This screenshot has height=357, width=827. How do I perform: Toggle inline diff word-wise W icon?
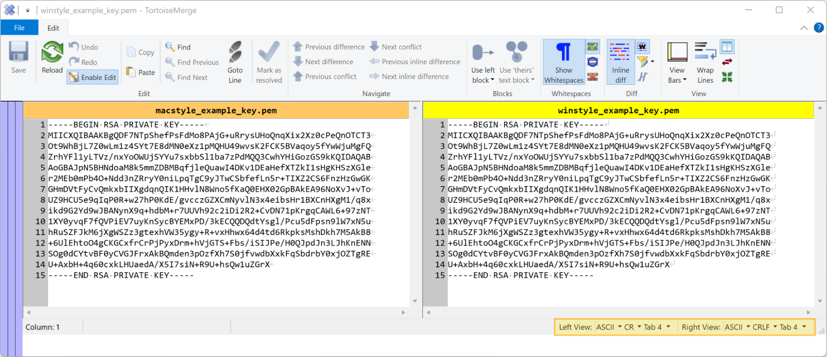pos(642,47)
